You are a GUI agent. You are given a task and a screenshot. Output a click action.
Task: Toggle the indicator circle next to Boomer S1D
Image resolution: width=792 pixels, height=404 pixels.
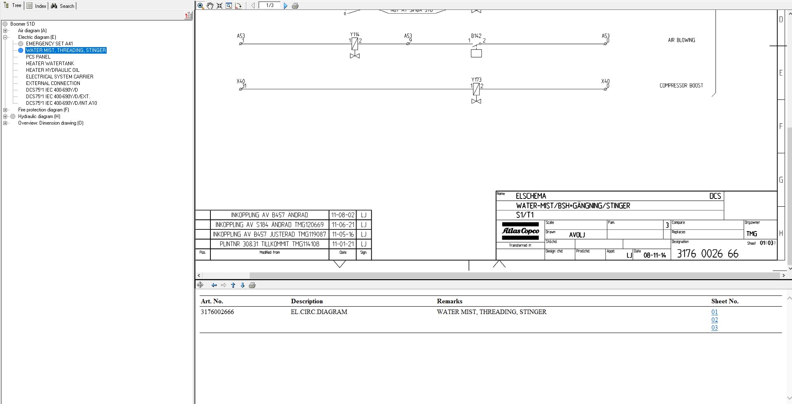pos(4,24)
